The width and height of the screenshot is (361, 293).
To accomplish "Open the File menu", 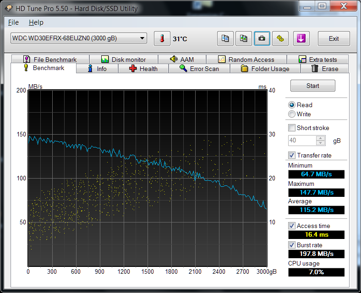I will pyautogui.click(x=13, y=22).
